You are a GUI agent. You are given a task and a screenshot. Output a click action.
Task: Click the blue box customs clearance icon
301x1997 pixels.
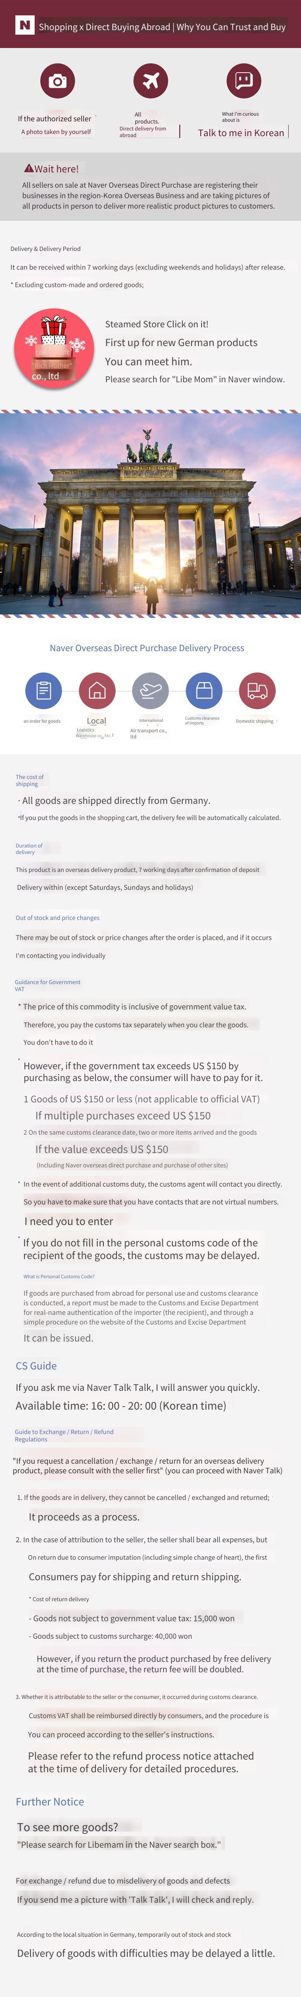tap(204, 690)
